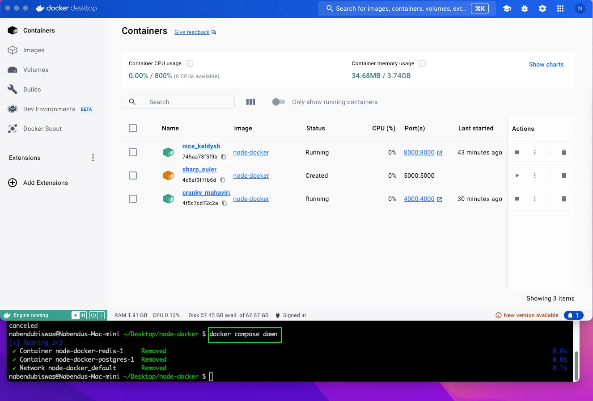Select the sharp_euler container checkbox

pyautogui.click(x=133, y=175)
